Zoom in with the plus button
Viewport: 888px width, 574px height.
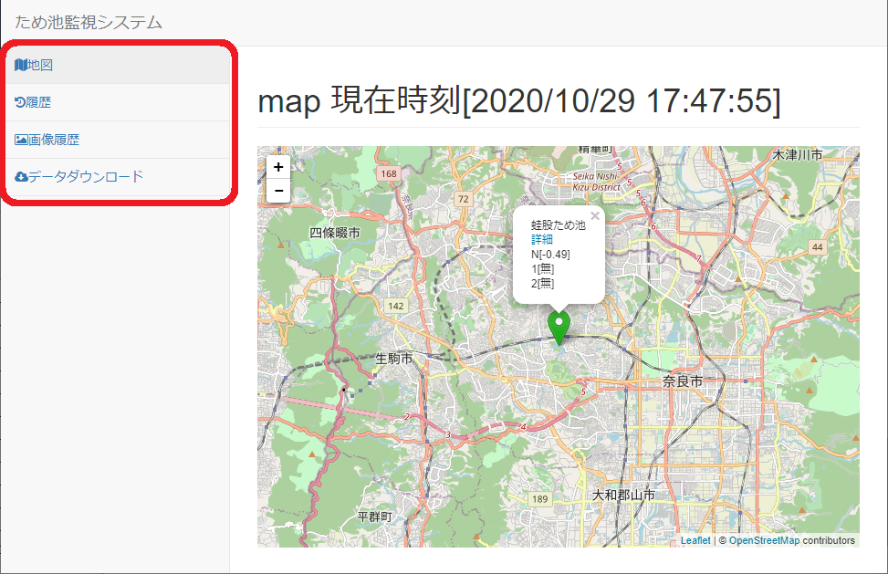(x=278, y=167)
